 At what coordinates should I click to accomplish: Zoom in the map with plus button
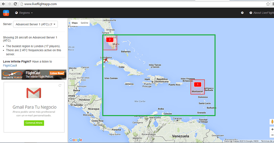(272, 129)
